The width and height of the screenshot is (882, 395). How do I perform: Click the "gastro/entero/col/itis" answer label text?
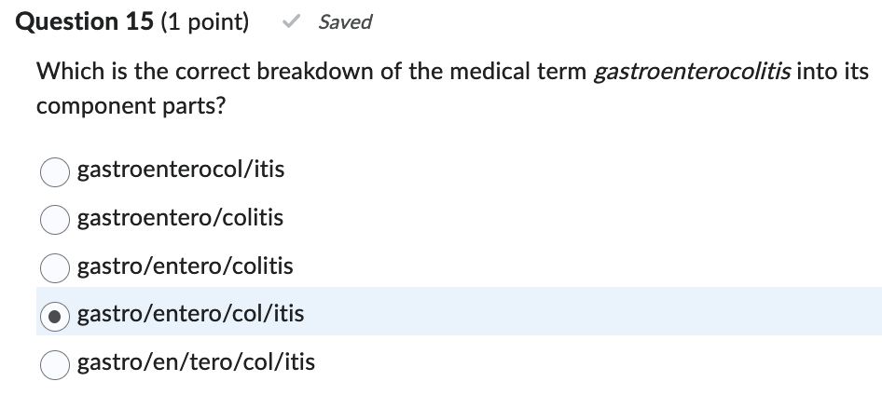(x=190, y=314)
